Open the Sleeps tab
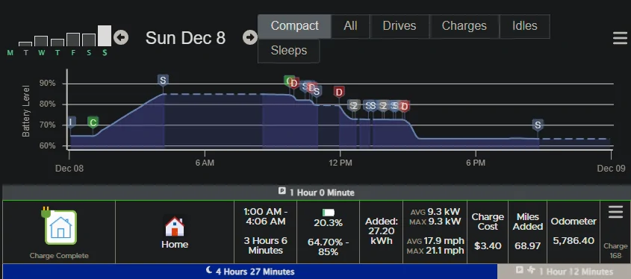 (x=288, y=51)
